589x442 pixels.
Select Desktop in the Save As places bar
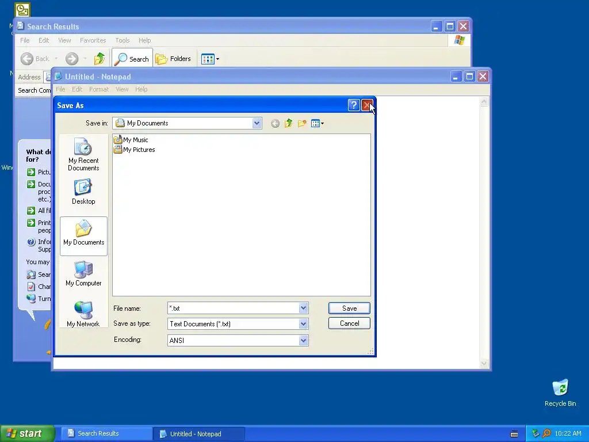83,192
